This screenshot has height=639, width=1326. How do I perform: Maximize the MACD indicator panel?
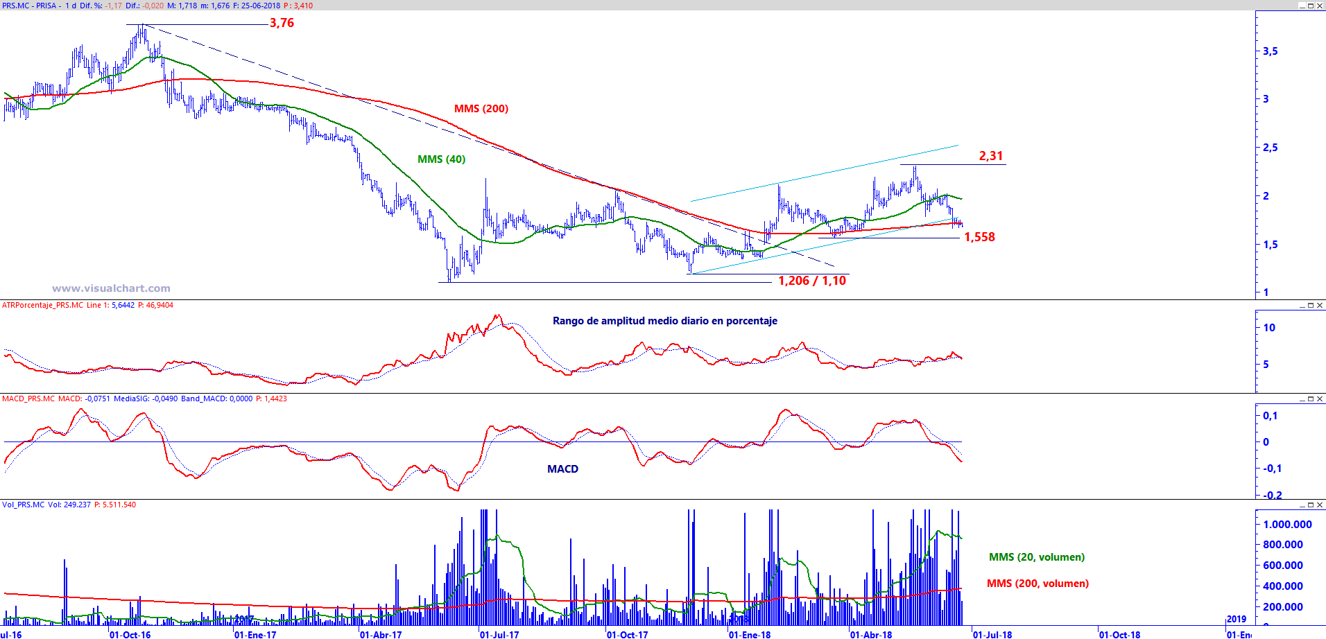click(x=1311, y=399)
